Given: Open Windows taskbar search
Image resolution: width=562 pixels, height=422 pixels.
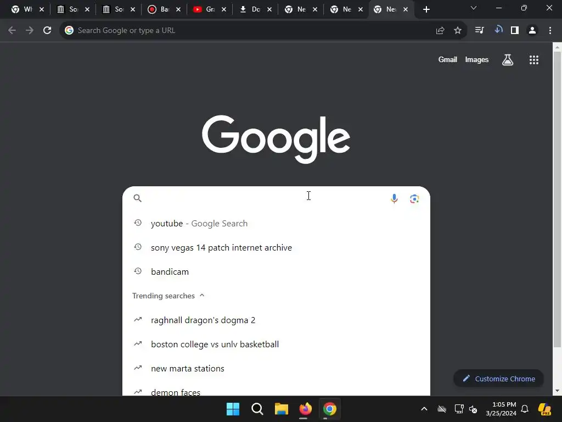Looking at the screenshot, I should [x=257, y=409].
